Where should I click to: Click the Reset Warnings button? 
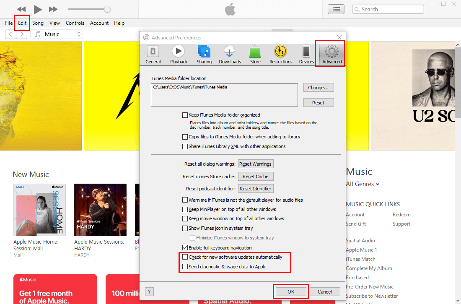(256, 164)
